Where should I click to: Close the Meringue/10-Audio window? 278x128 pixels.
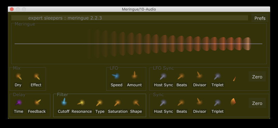tap(12, 9)
